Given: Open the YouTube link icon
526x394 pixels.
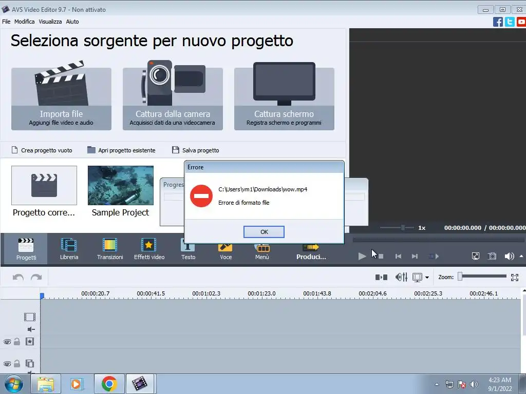Looking at the screenshot, I should [x=521, y=22].
